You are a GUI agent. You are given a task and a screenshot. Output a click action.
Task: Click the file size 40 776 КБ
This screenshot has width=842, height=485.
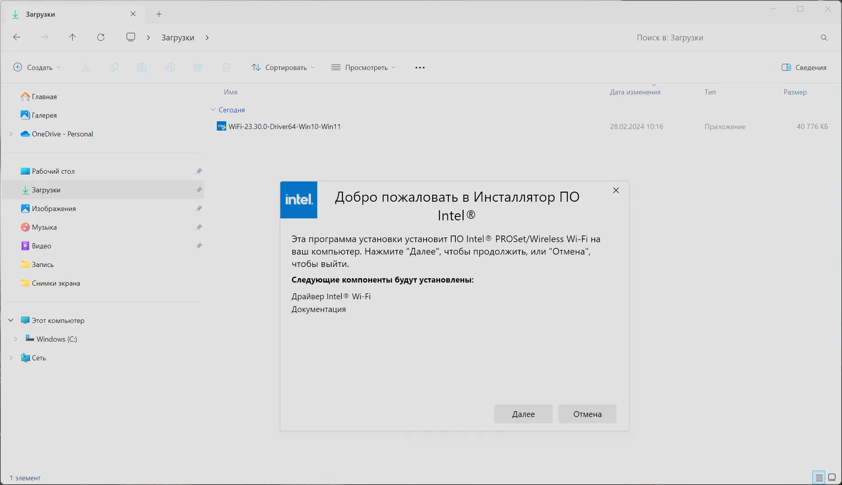(812, 127)
